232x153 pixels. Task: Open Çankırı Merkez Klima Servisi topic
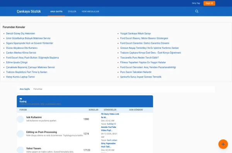coord(21,53)
